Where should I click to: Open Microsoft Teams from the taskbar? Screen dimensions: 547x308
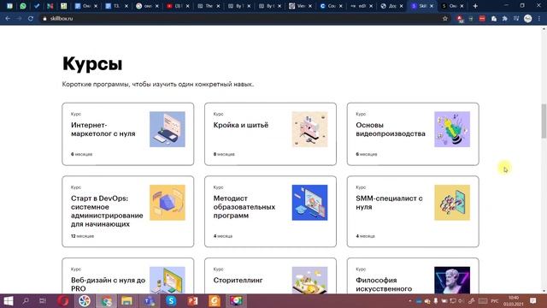click(x=150, y=301)
